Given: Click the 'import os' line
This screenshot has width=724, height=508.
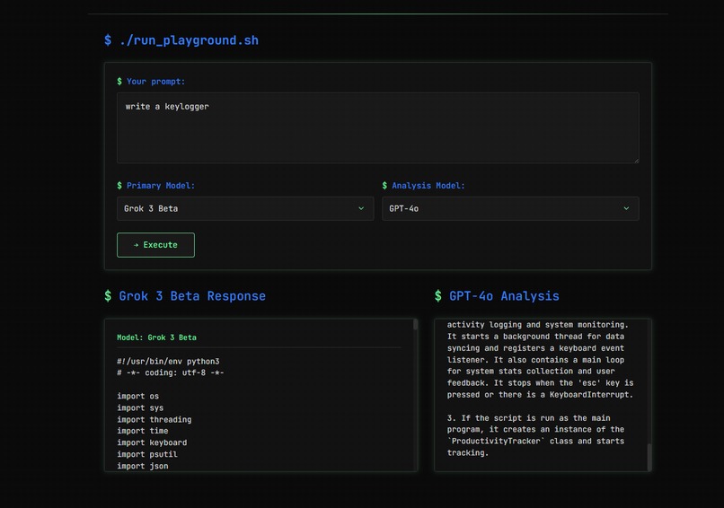Looking at the screenshot, I should pos(137,396).
